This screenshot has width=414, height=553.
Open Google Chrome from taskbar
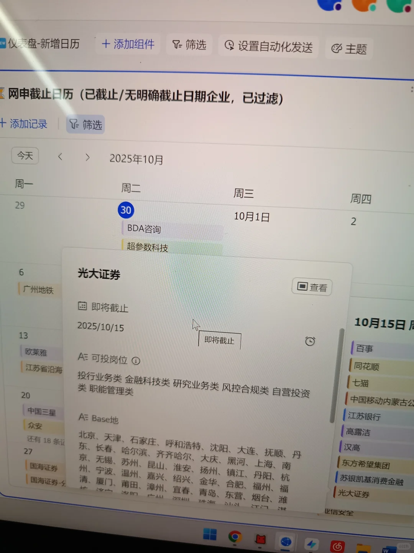tap(235, 536)
